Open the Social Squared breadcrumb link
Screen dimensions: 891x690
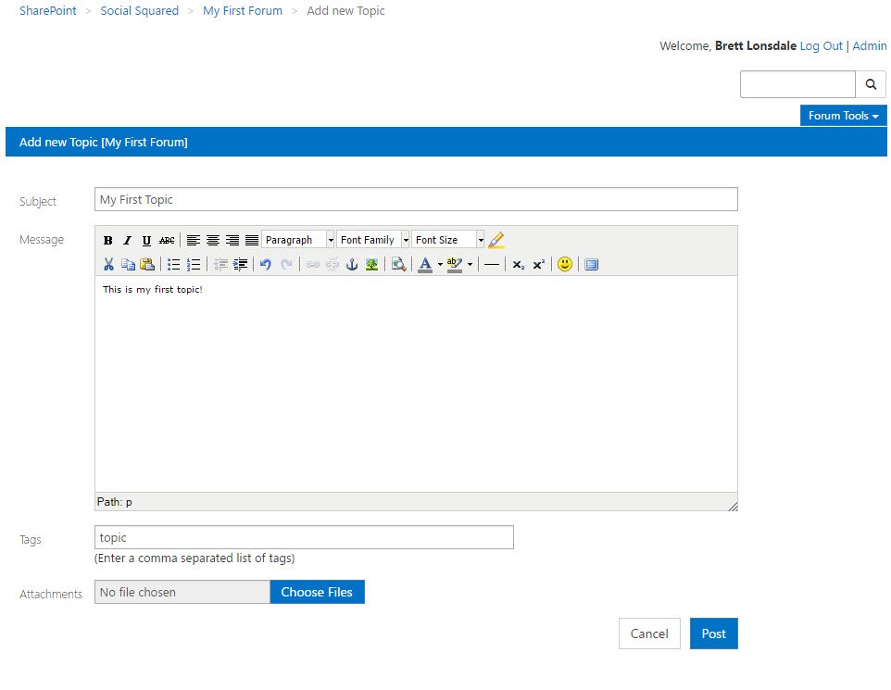(139, 10)
